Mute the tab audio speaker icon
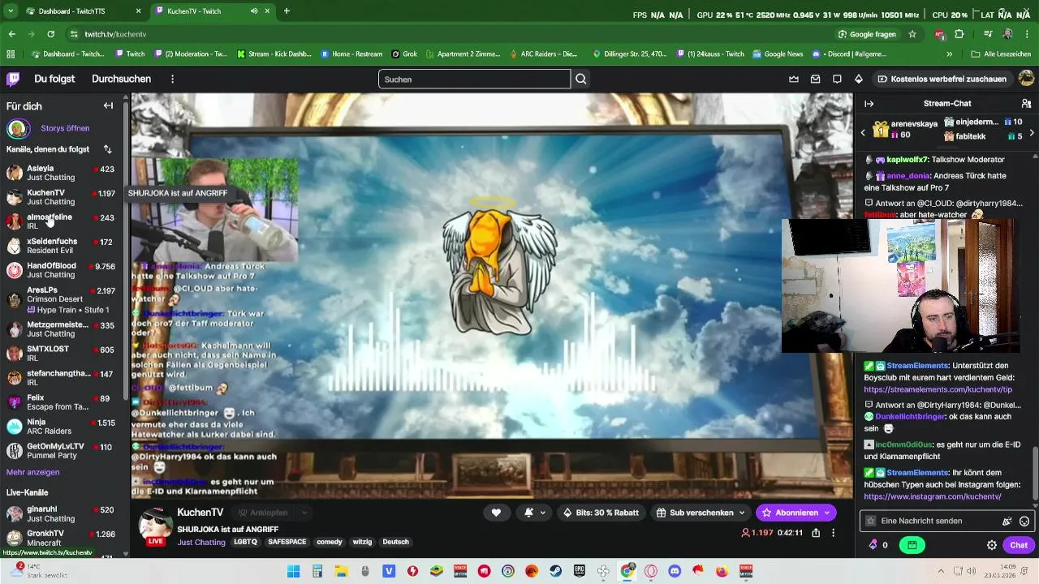The height and width of the screenshot is (584, 1039). pos(254,11)
